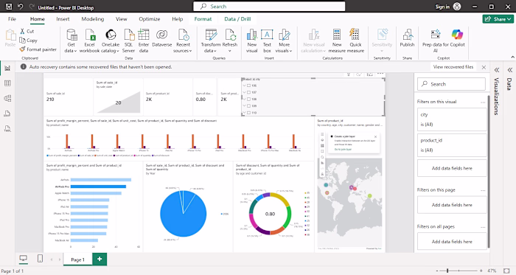Image resolution: width=516 pixels, height=275 pixels.
Task: Click Copy in the Clipboard group
Action: coord(28,40)
